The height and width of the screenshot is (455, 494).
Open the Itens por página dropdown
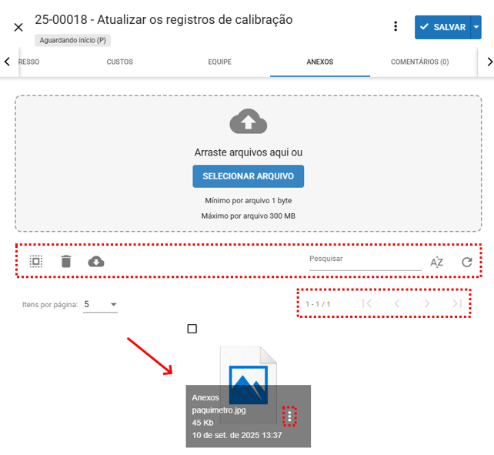[x=101, y=305]
